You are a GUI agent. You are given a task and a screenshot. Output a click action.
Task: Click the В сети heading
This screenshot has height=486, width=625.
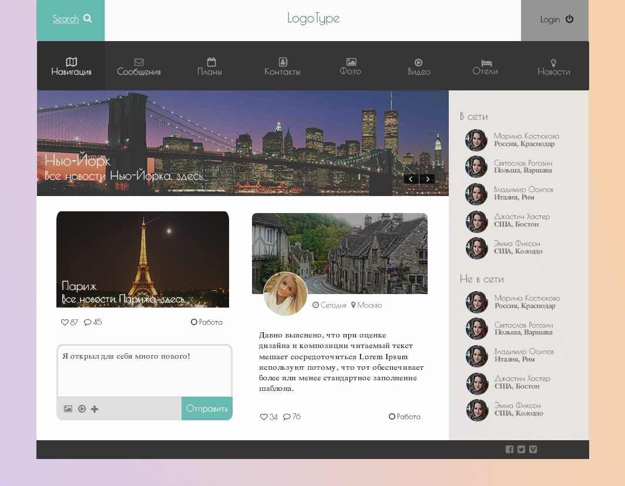473,116
